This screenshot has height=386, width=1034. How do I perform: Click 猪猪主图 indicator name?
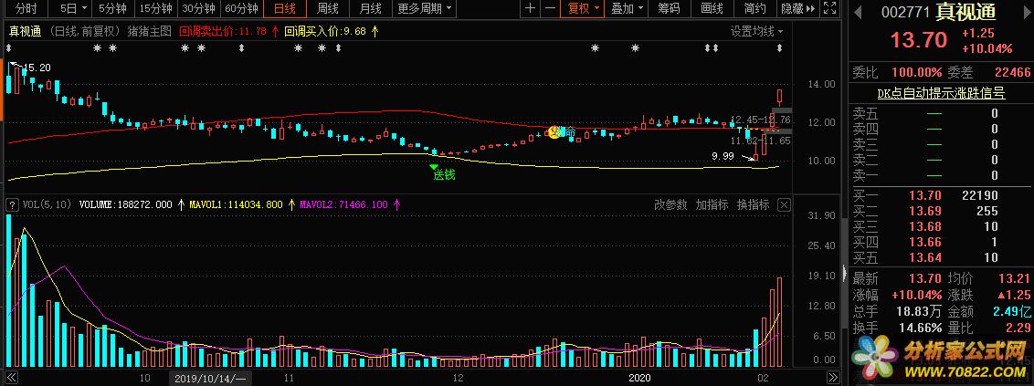click(150, 31)
